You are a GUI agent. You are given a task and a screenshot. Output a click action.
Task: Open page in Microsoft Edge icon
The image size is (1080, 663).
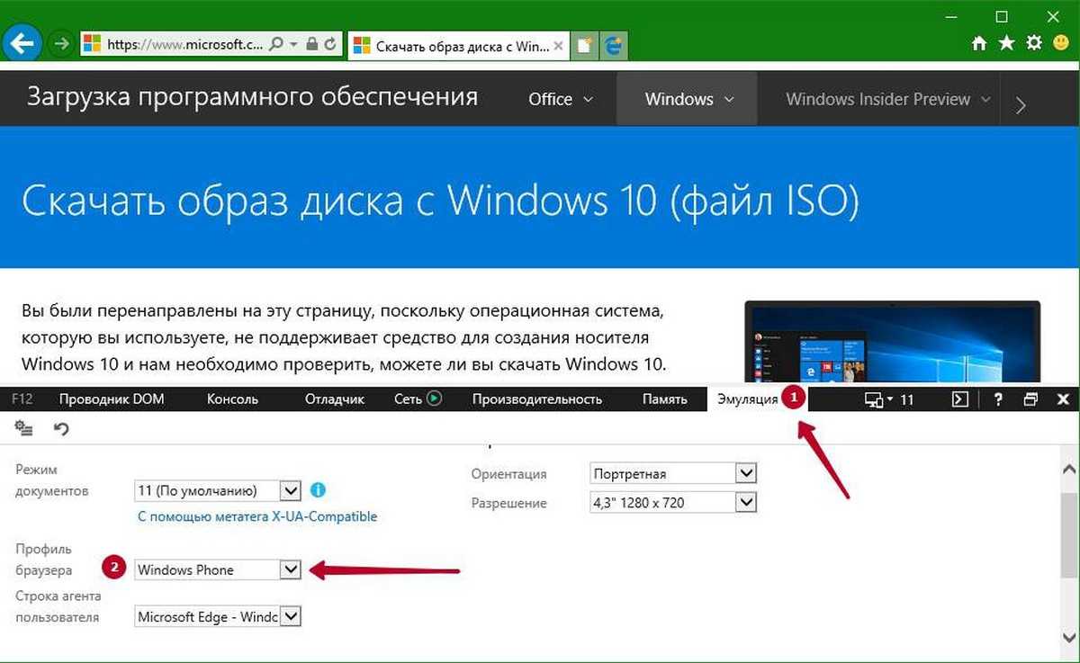615,45
